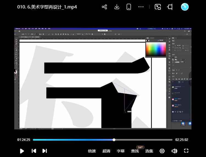
Task: Click the crop-shaped icon beside the avatar
Action: (170, 7)
